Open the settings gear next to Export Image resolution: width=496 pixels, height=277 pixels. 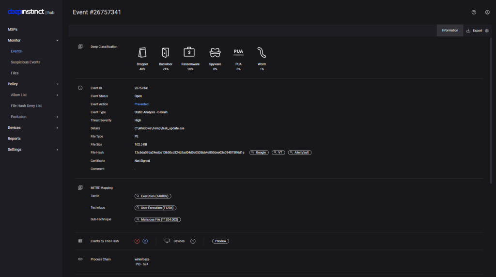(x=487, y=31)
